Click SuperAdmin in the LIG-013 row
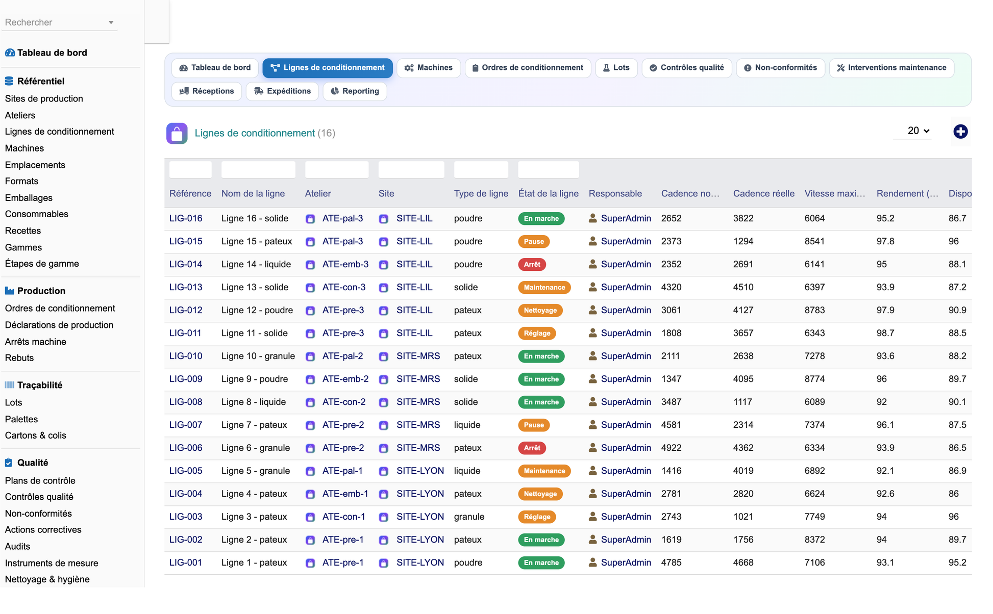This screenshot has width=993, height=614. click(626, 287)
